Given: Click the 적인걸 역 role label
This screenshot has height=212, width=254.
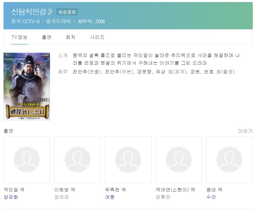Looking at the screenshot, I should click(x=14, y=190).
